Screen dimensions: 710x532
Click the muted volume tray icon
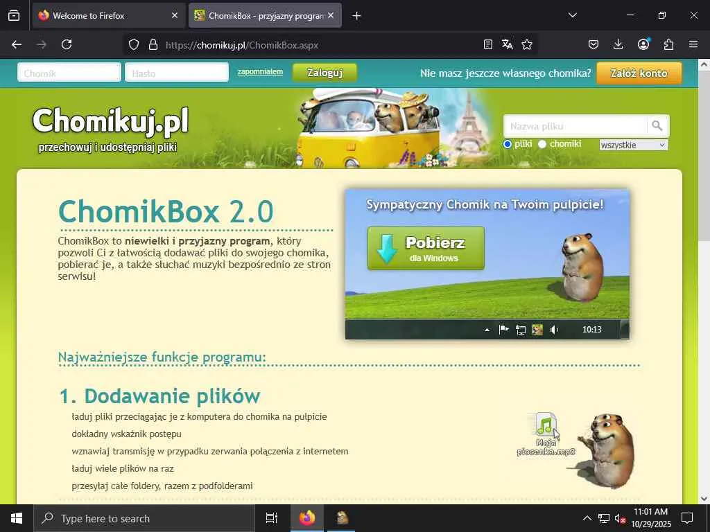(x=620, y=518)
